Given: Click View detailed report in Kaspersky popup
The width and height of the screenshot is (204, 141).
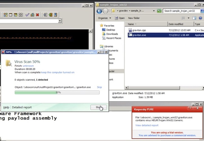Looking at the screenshot, I should (x=147, y=125).
